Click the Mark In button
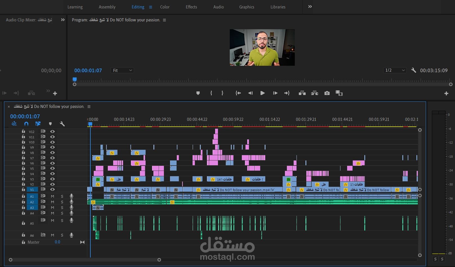This screenshot has height=267, width=455. (x=211, y=93)
